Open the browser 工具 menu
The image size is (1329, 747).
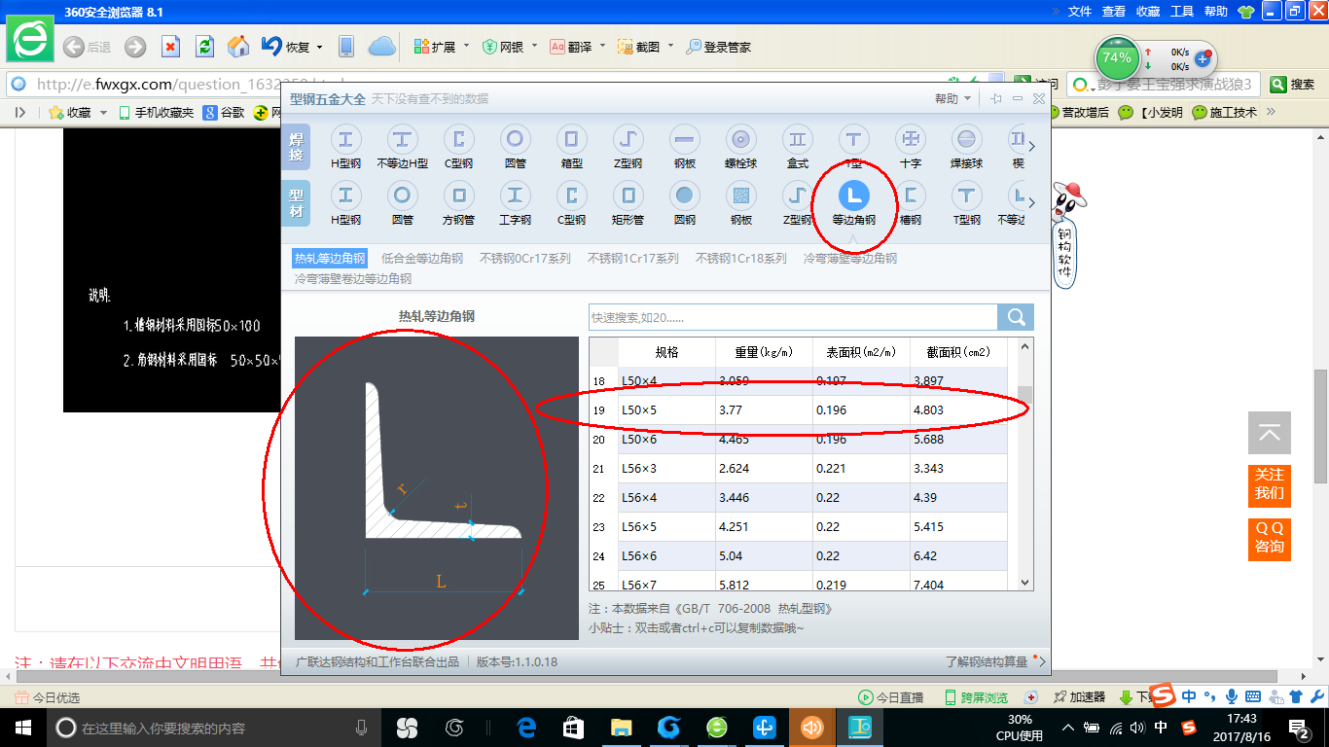(1182, 12)
